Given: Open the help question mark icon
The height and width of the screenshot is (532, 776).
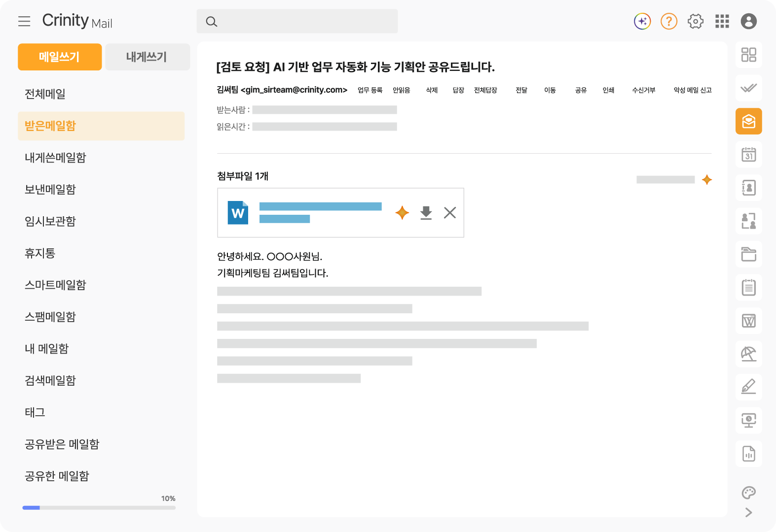Looking at the screenshot, I should tap(669, 21).
